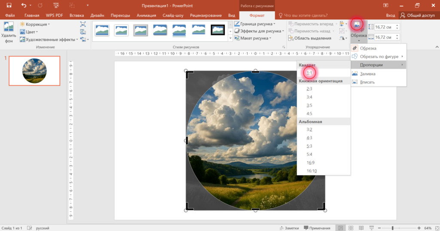Viewport: 440px width, 231px height.
Task: Open Граница рисунка picture border menu
Action: pos(255,24)
